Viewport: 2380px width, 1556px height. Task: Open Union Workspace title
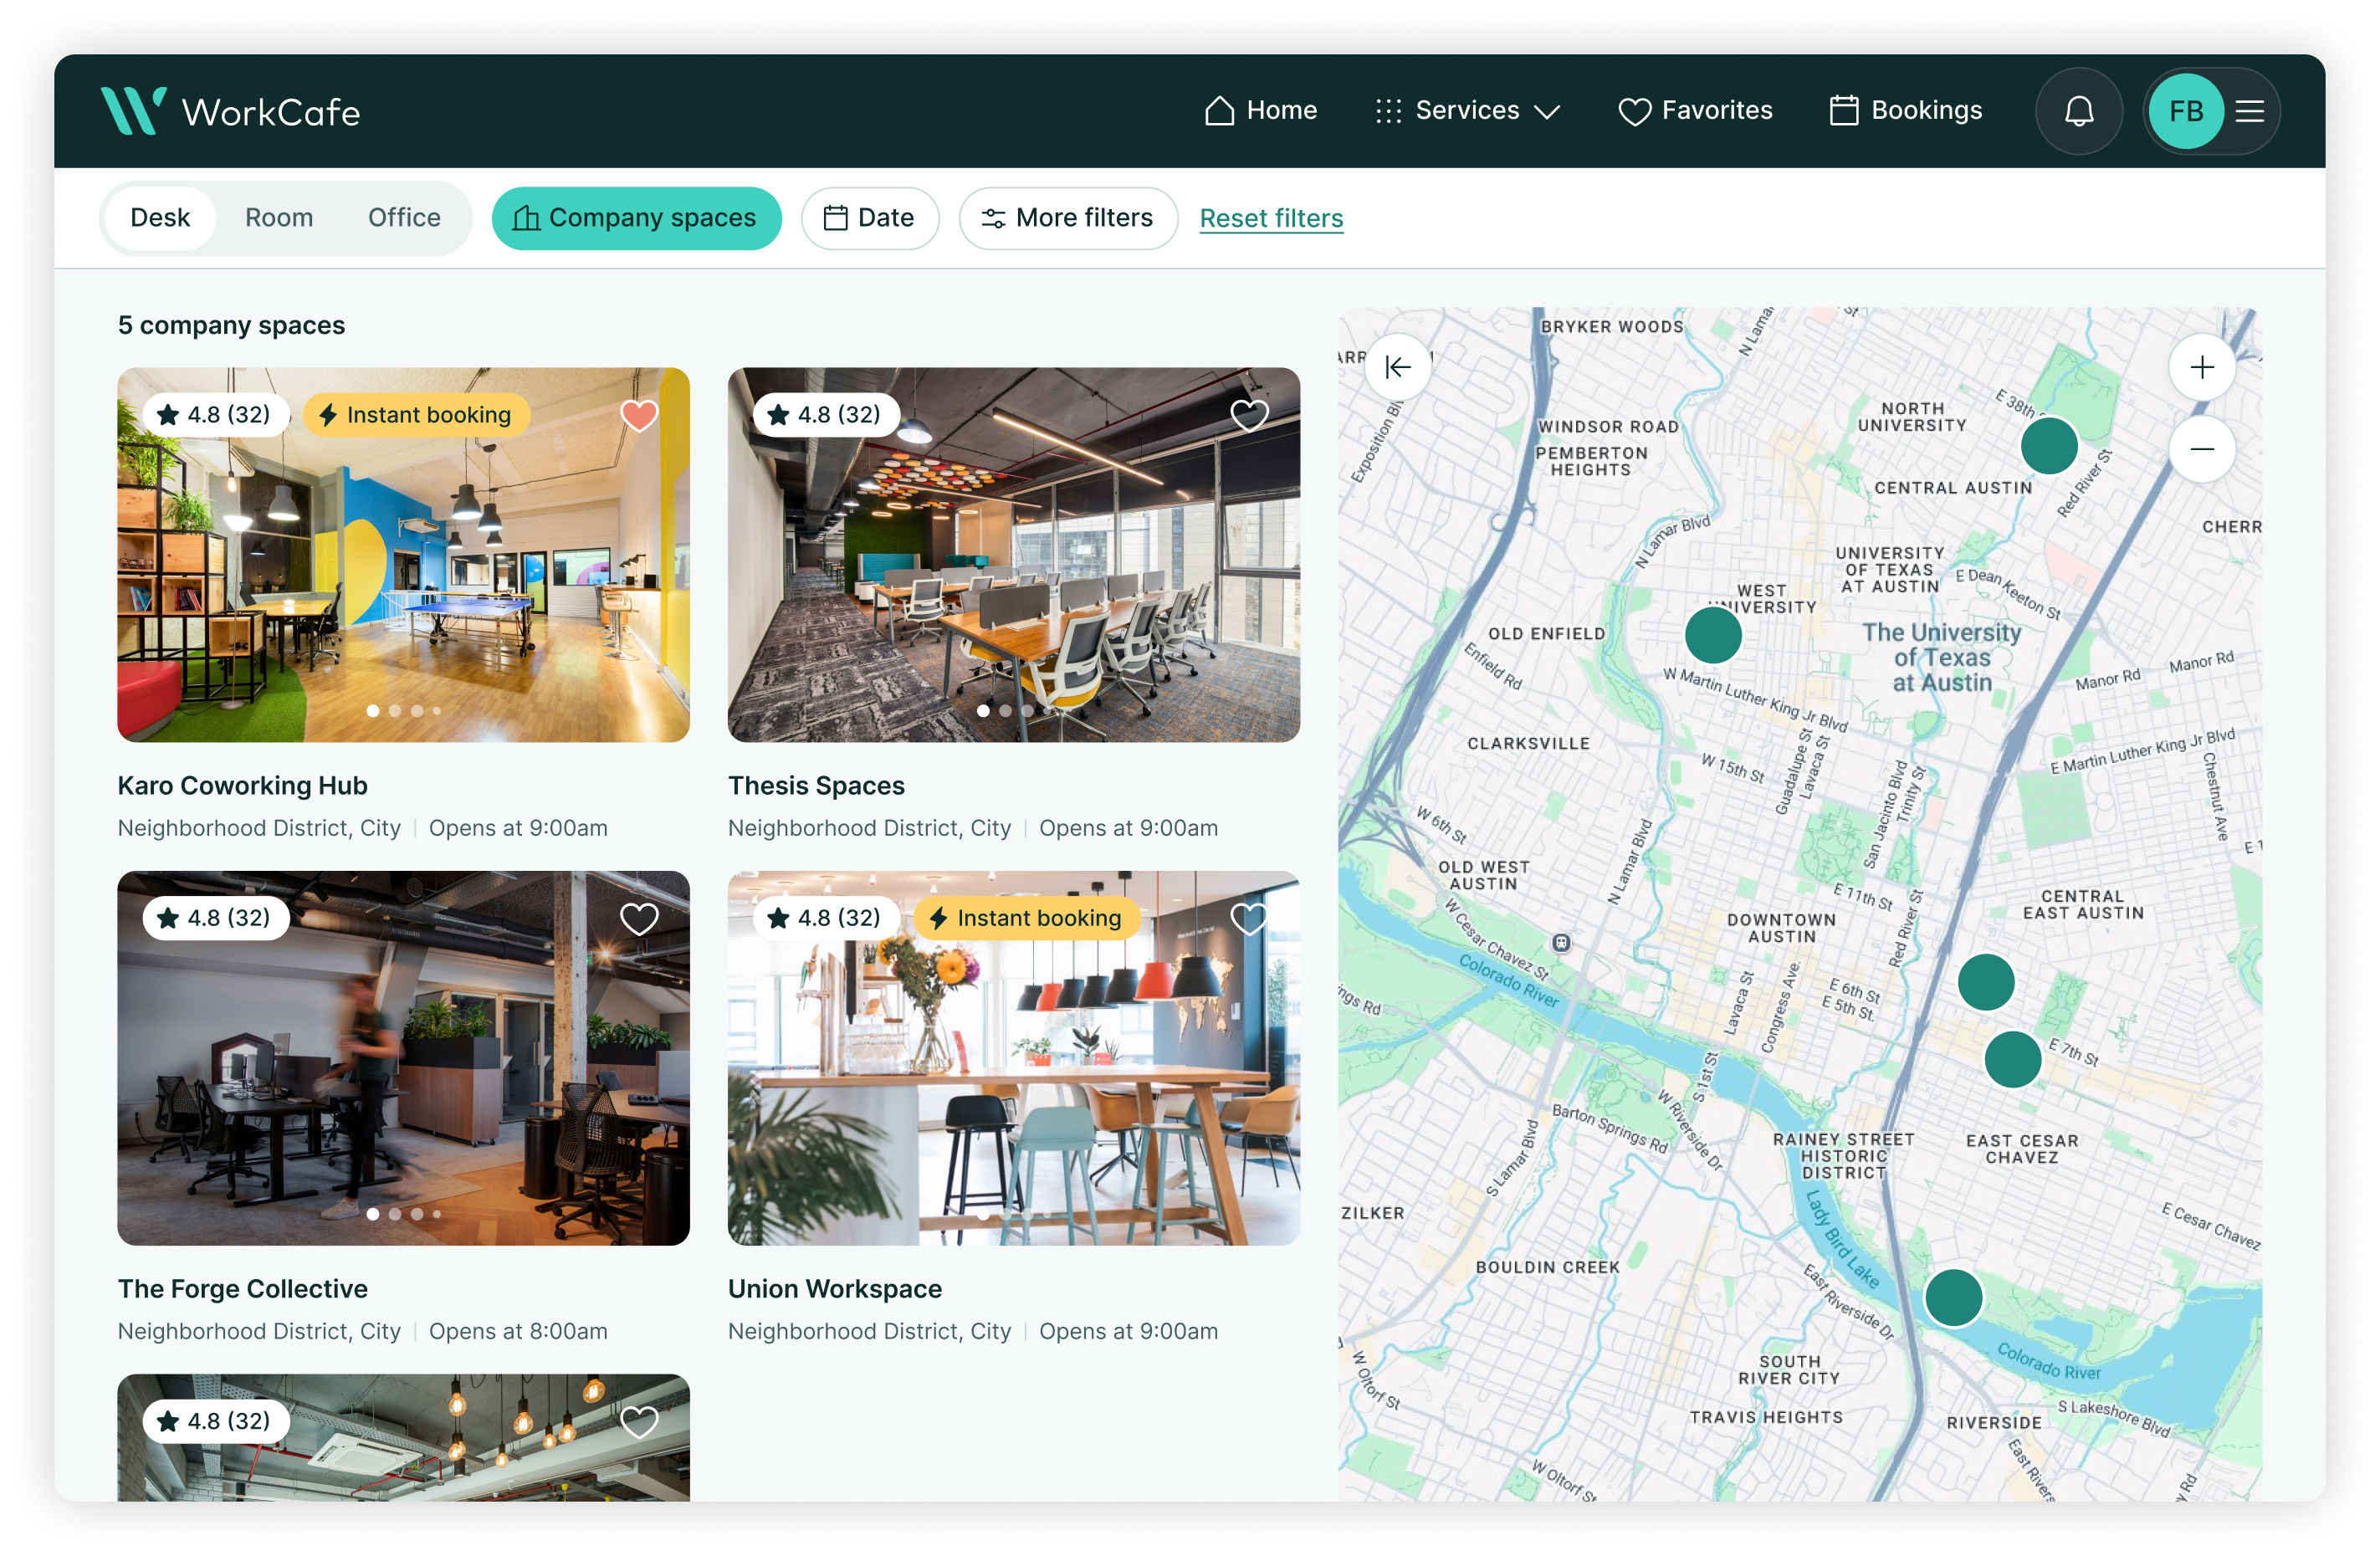click(x=834, y=1289)
